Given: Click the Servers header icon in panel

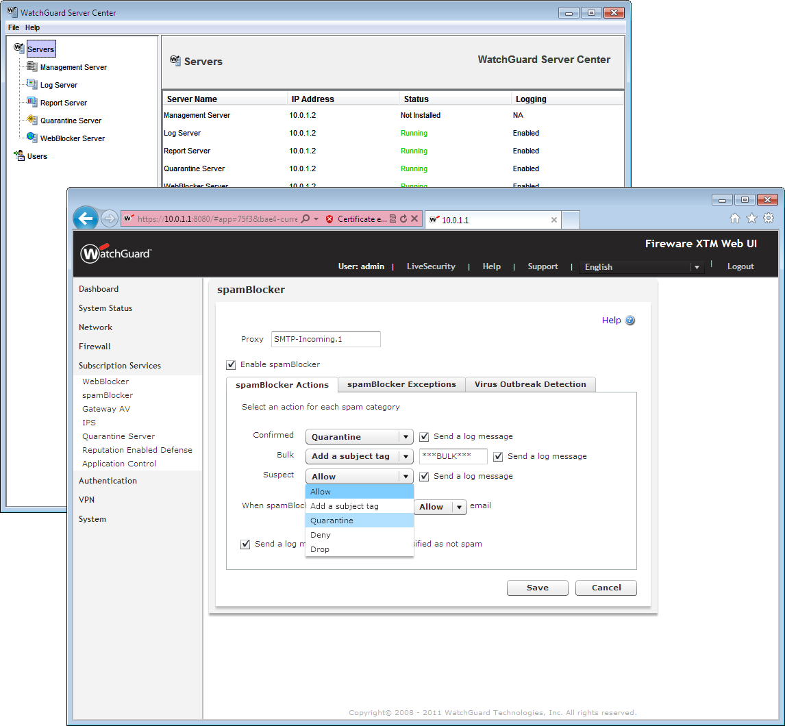Looking at the screenshot, I should click(175, 60).
